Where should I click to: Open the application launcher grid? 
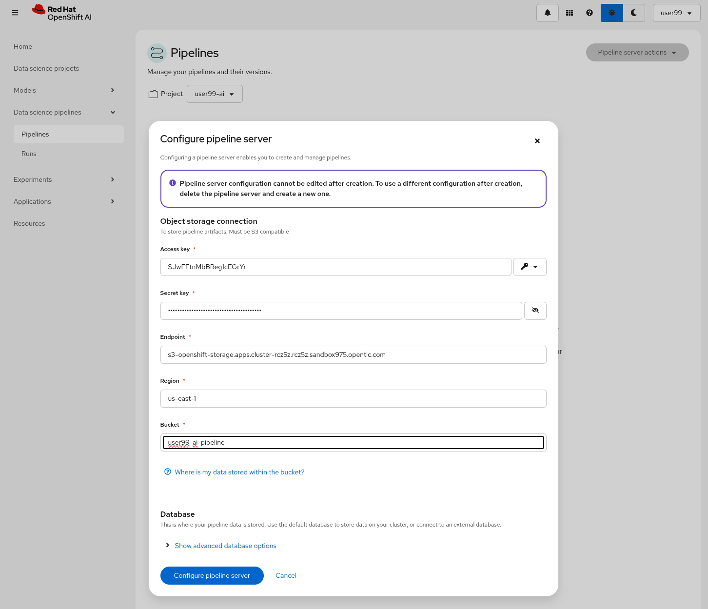[569, 13]
